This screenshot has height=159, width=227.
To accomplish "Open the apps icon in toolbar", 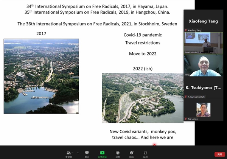I will pos(146,153).
